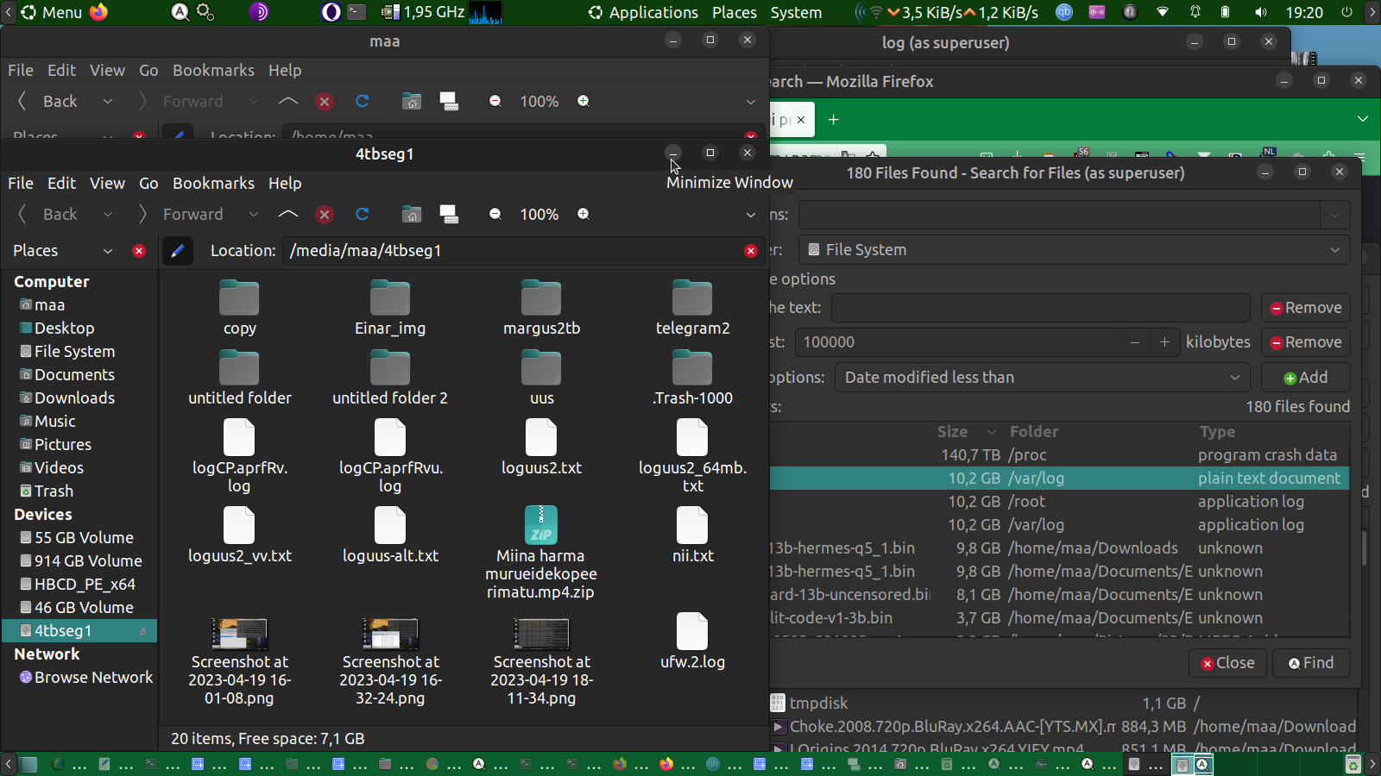
Task: Expand the 'Date modified less than' dropdown
Action: [1042, 378]
